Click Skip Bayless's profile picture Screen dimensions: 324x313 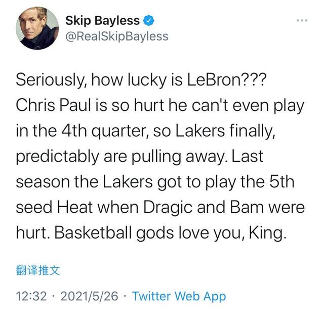[x=37, y=28]
